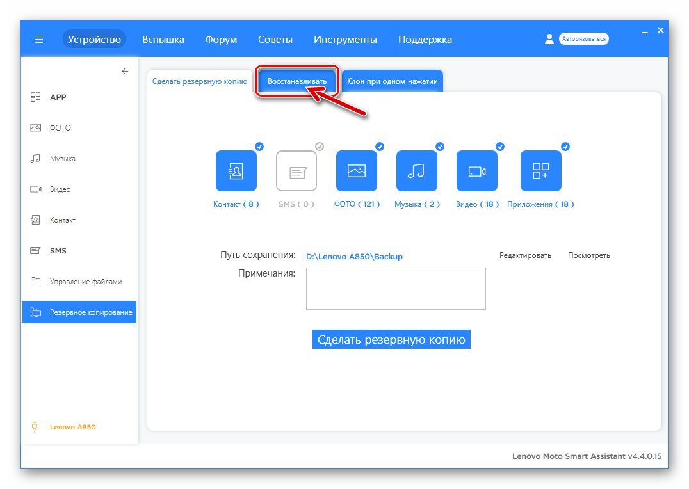
Task: Click the Приложения ( 18 ) label
Action: (540, 204)
